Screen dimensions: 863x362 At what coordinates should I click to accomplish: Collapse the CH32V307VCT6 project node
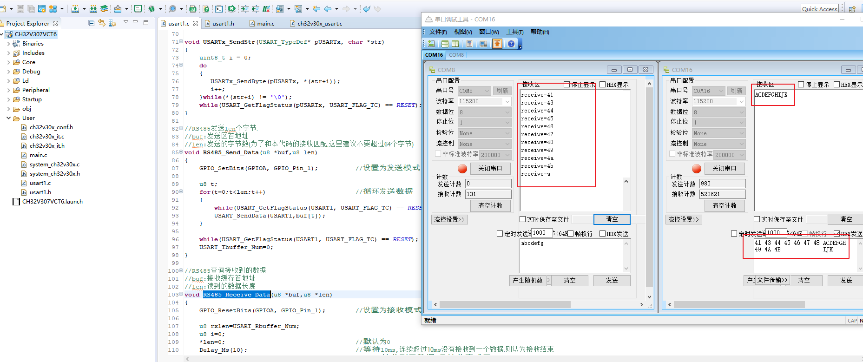coord(2,34)
